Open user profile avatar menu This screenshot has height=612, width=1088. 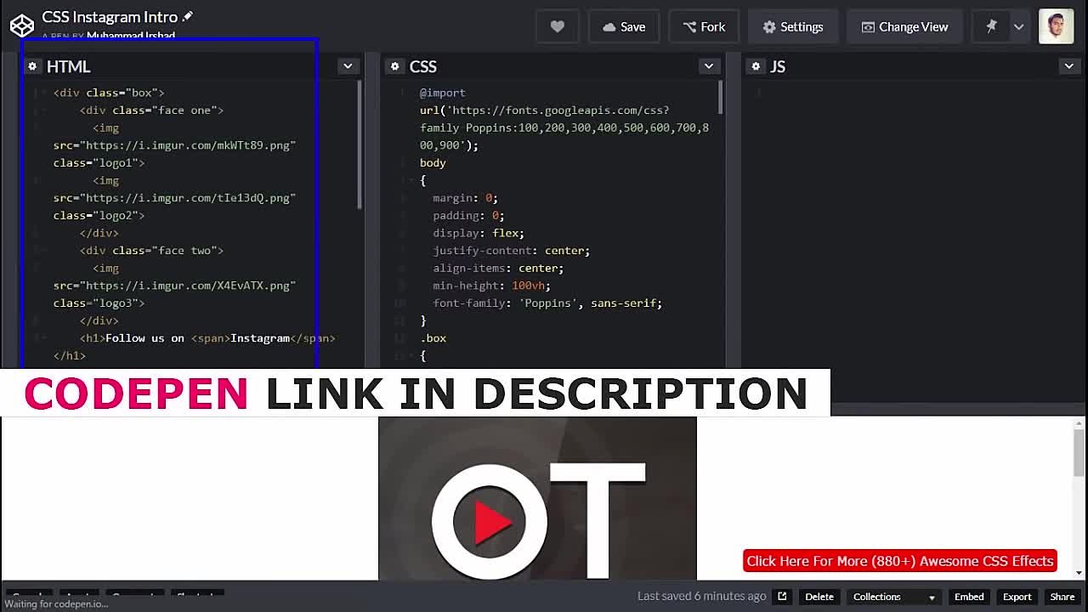1056,26
